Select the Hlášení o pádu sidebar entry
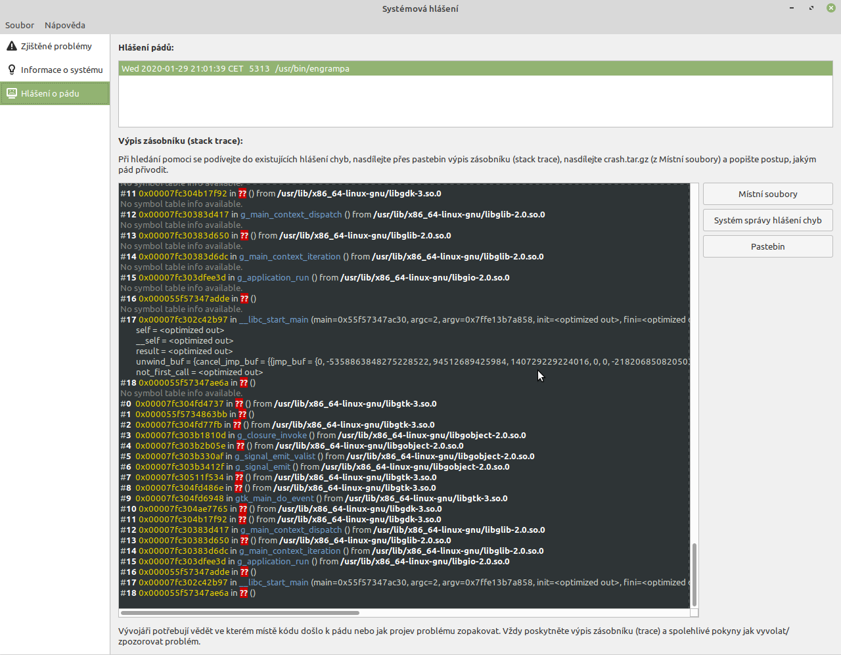This screenshot has width=841, height=655. tap(50, 93)
